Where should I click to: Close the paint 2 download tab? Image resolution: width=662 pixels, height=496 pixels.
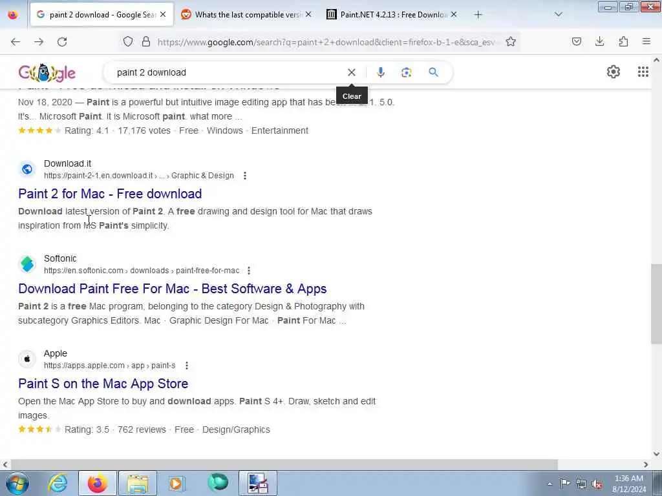pyautogui.click(x=163, y=15)
